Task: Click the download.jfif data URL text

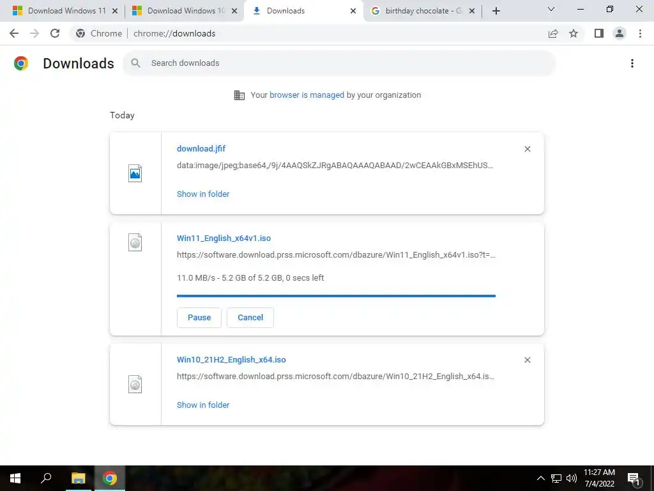Action: click(x=335, y=166)
